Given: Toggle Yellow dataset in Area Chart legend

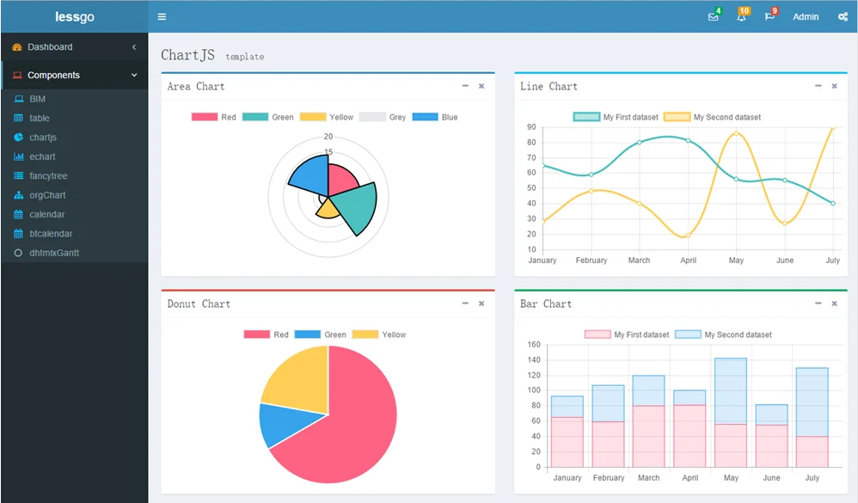Looking at the screenshot, I should [x=327, y=117].
